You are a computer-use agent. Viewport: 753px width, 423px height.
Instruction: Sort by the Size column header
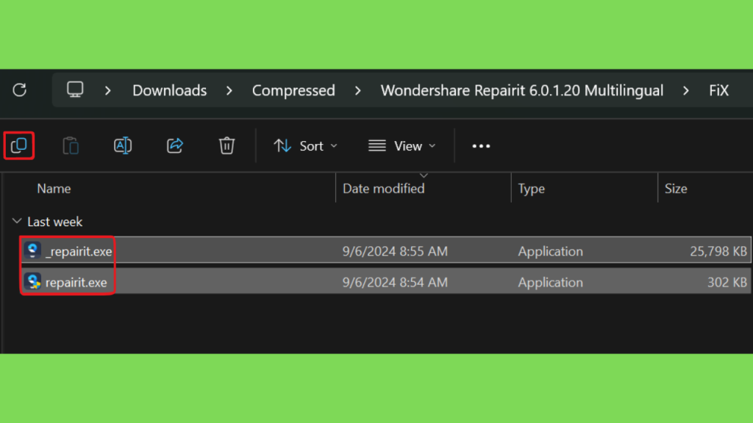pos(676,189)
